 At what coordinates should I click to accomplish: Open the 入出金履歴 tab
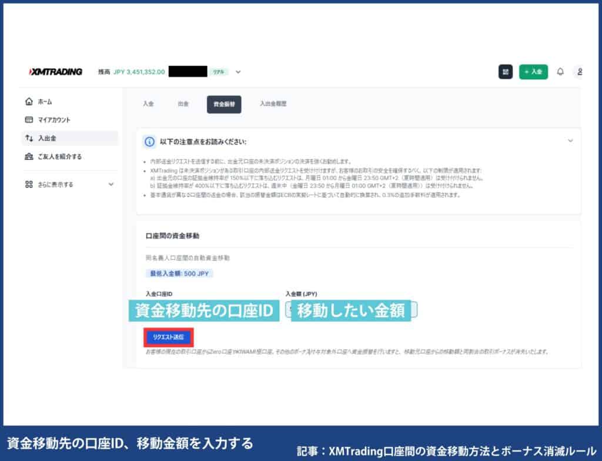[273, 103]
